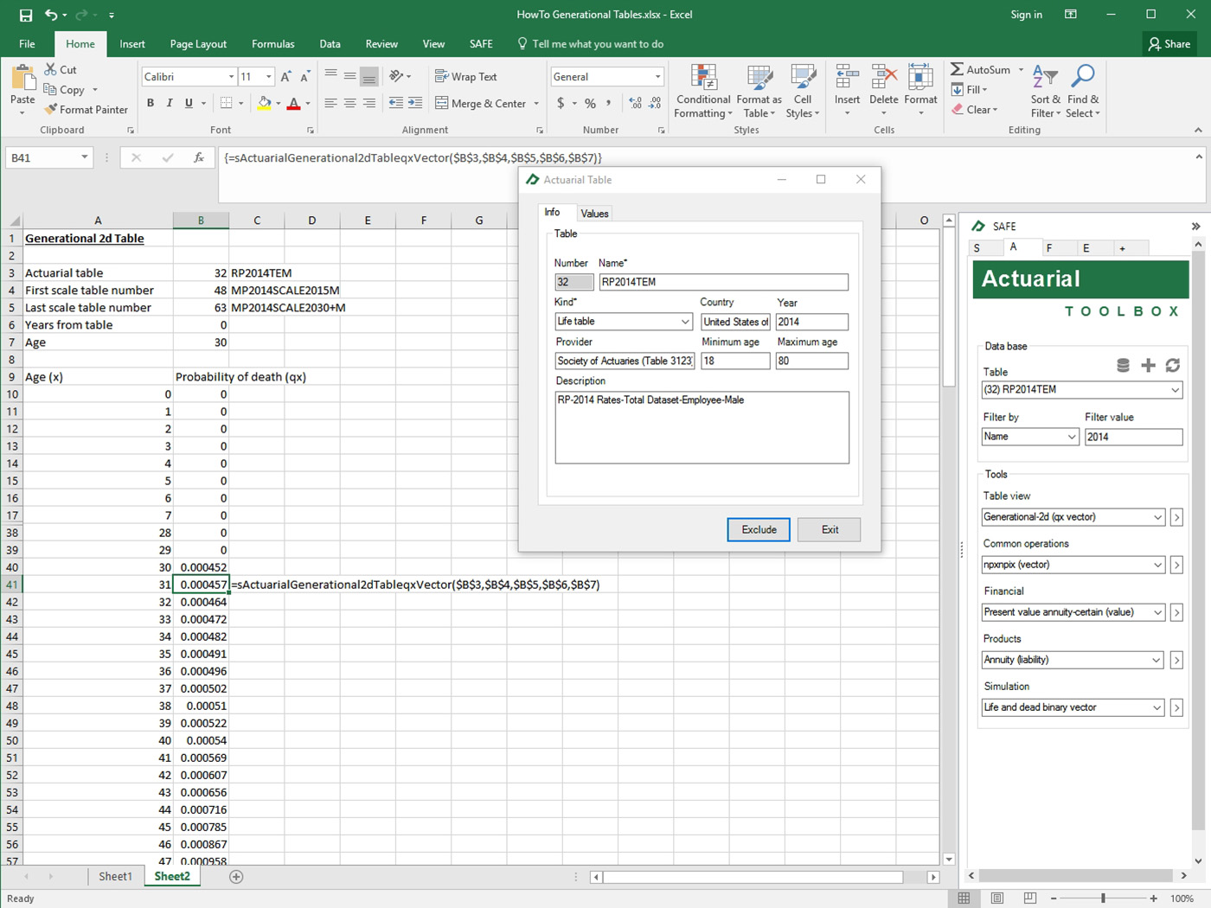The width and height of the screenshot is (1211, 908).
Task: Align text center horizontally
Action: pyautogui.click(x=350, y=103)
